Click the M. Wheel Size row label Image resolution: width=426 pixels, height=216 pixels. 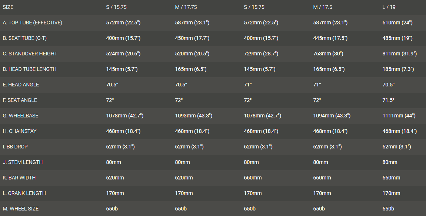coord(20,209)
